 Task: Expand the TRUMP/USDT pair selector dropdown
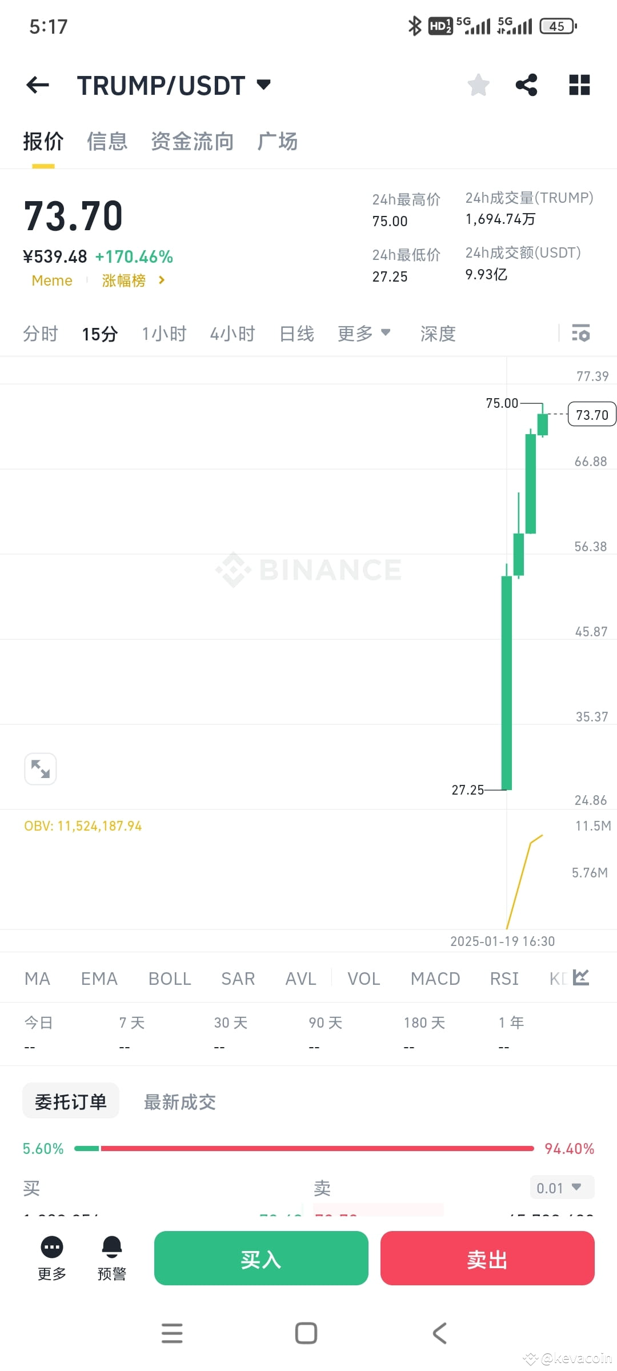[263, 85]
